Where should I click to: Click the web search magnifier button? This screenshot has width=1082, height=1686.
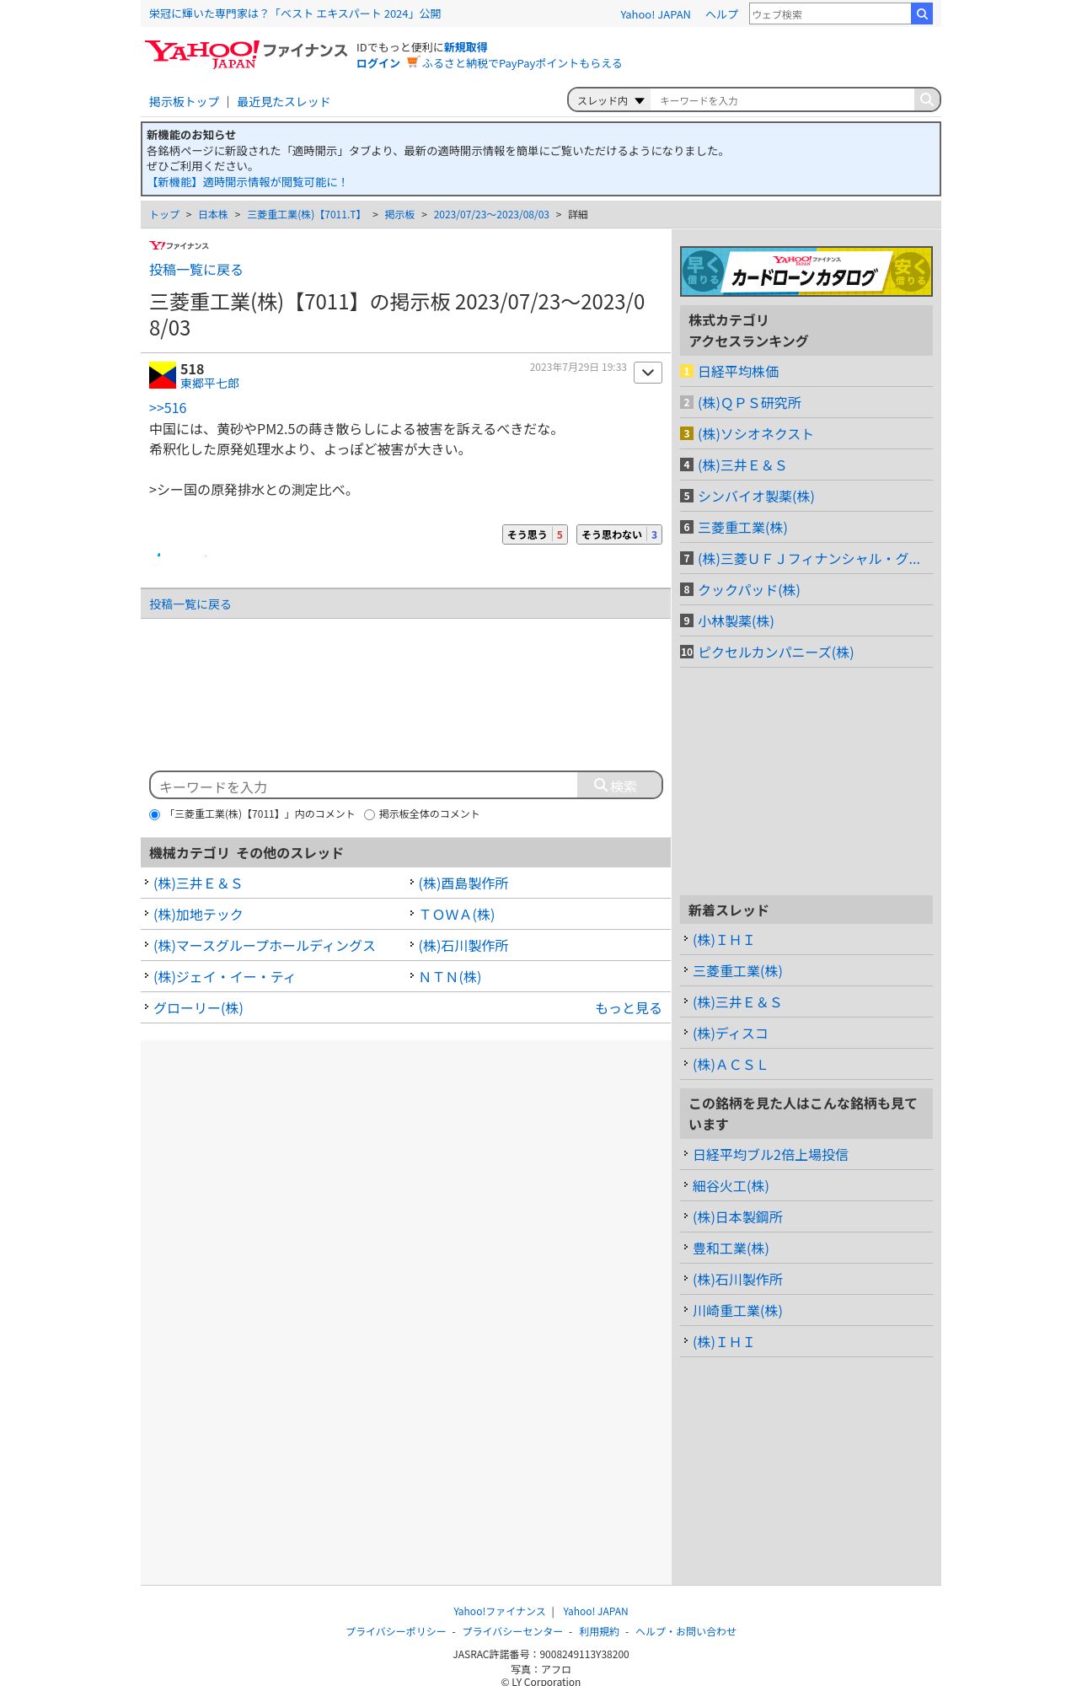click(x=922, y=13)
